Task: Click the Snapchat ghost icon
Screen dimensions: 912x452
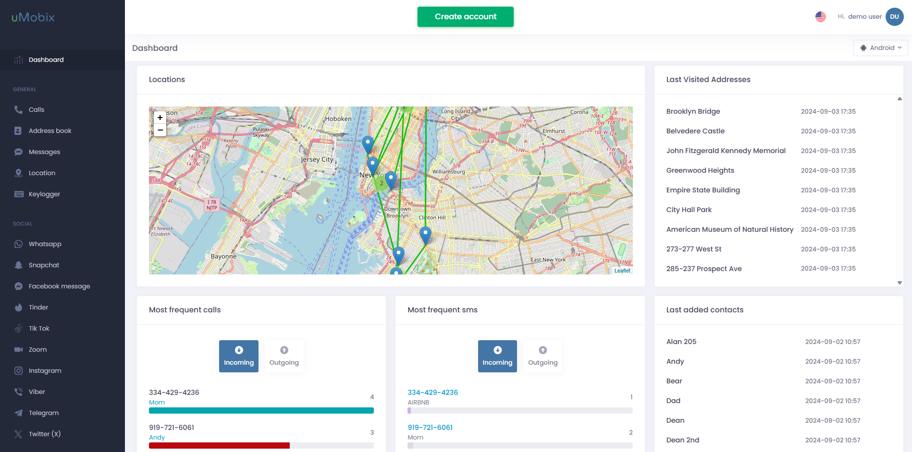Action: point(18,265)
